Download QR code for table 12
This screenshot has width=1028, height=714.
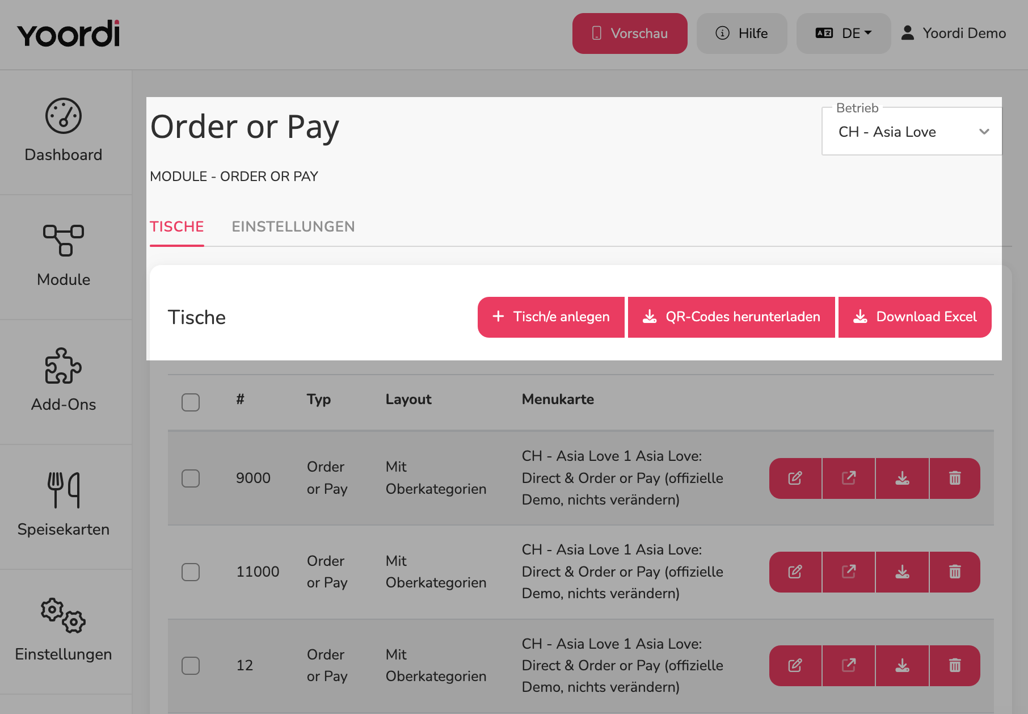click(x=902, y=666)
